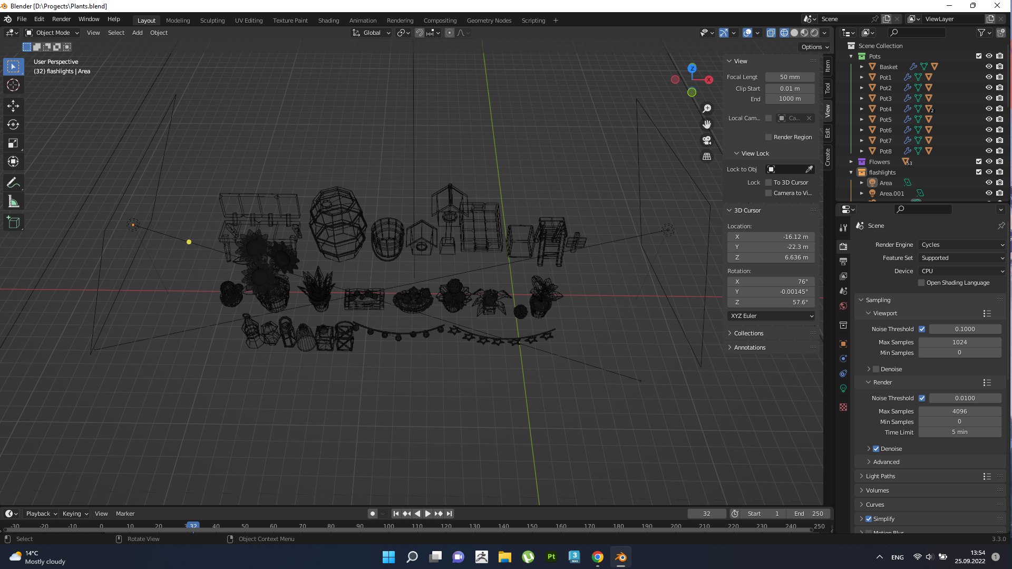Enable Lock To 3D Cursor checkbox

tap(768, 182)
